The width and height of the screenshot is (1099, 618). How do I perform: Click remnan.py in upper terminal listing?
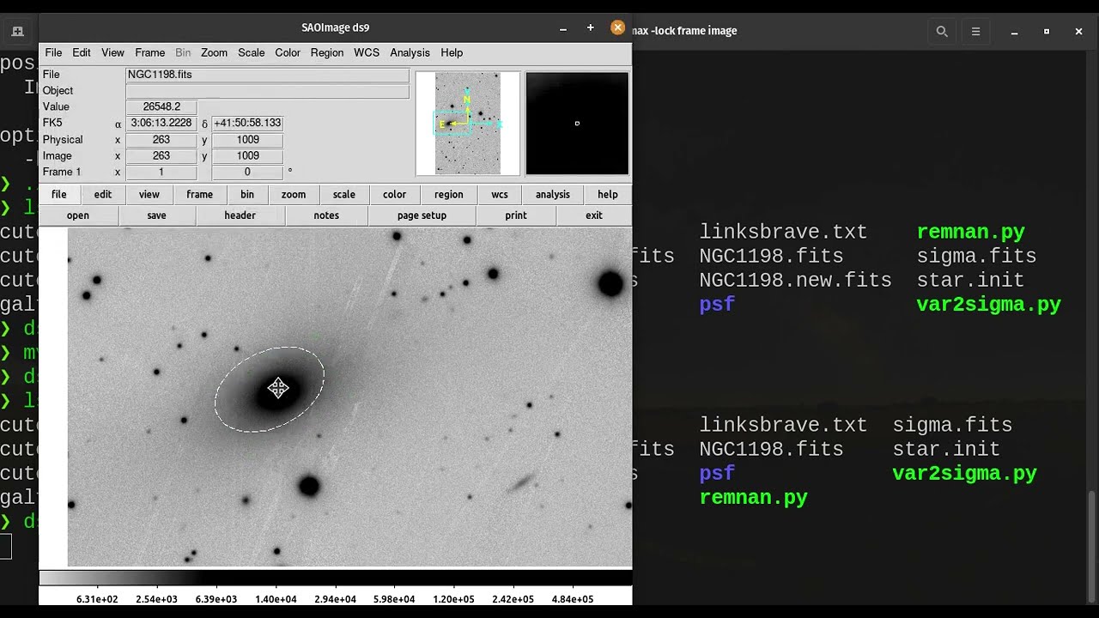(x=970, y=232)
